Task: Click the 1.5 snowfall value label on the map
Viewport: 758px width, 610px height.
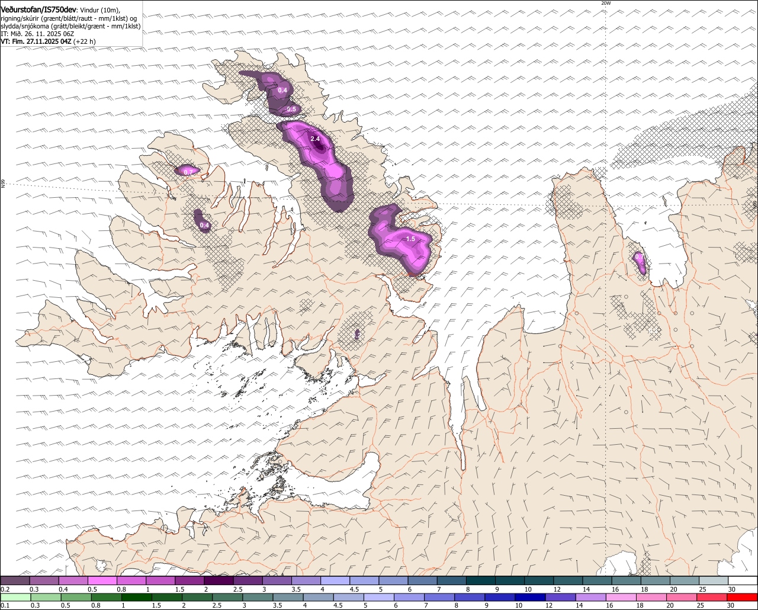Action: tap(410, 239)
